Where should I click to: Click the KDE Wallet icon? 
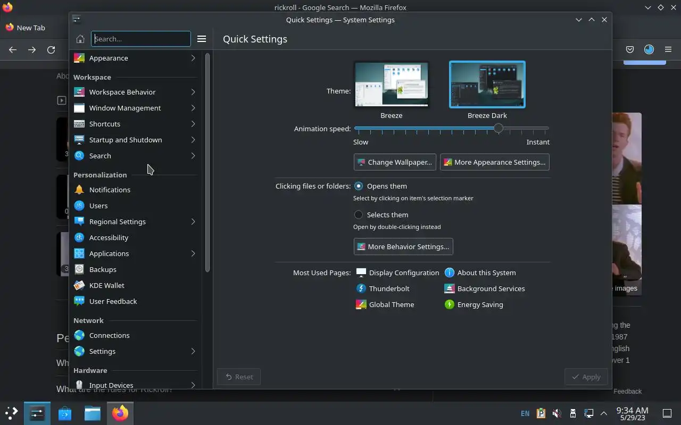coord(79,285)
